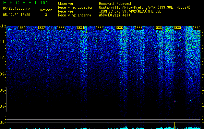Click the 1938 time marker

coord(158,28)
